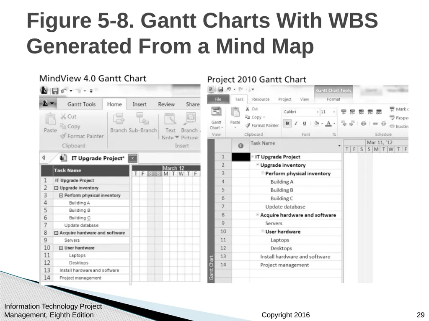Open Resource tab in Project 2010
The height and width of the screenshot is (321, 429).
[x=261, y=99]
